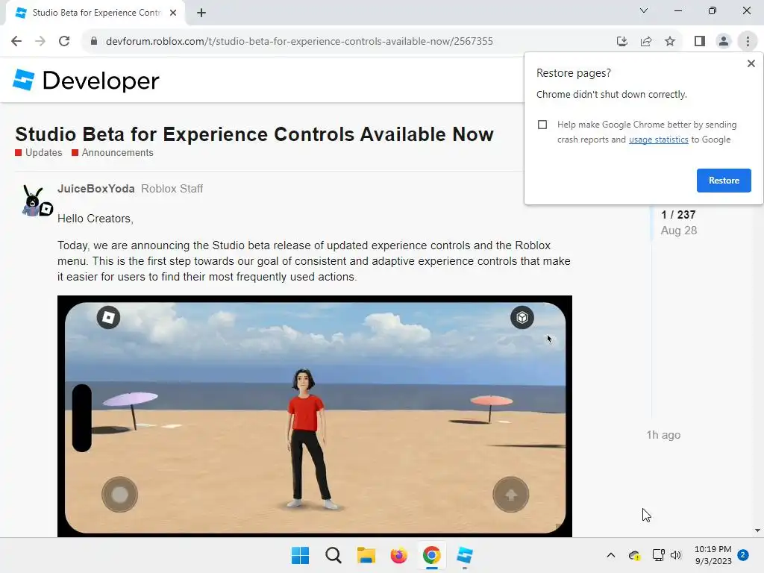Click the 1h ago timeline marker
Screen dimensions: 764x573
coord(663,435)
